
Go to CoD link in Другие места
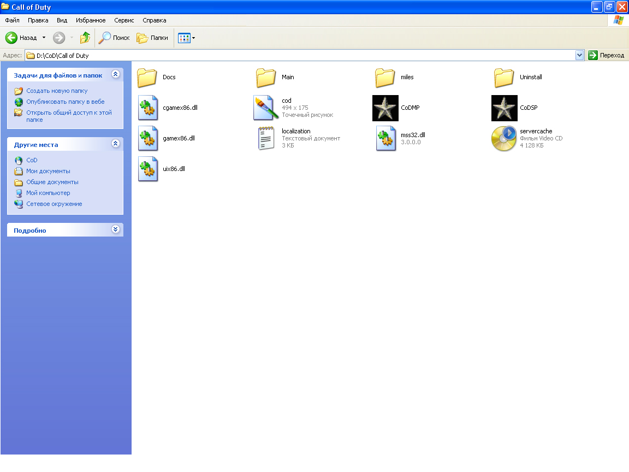coord(32,161)
